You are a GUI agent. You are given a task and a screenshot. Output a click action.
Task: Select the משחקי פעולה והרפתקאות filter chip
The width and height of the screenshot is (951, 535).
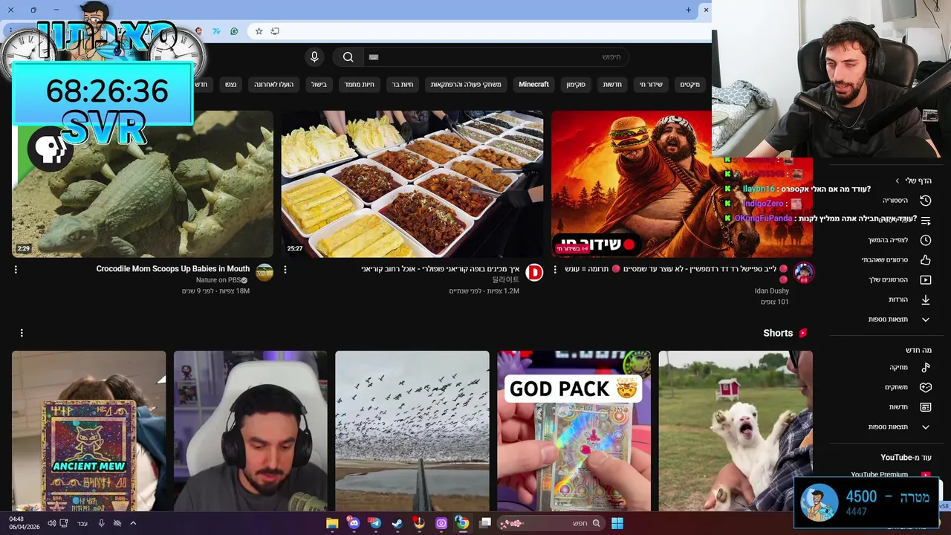[x=466, y=85]
